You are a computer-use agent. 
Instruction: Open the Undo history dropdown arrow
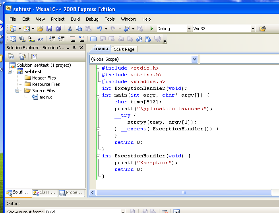click(106, 29)
